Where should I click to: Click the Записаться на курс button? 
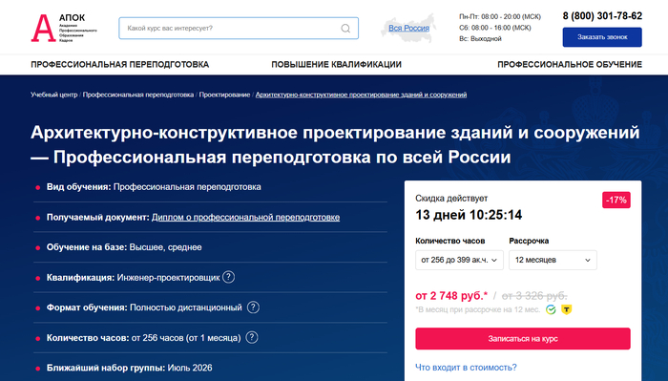(523, 339)
